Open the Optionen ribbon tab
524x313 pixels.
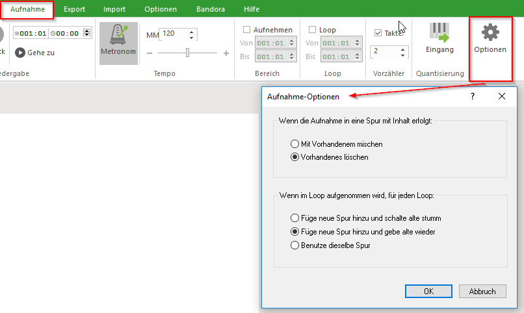point(161,9)
